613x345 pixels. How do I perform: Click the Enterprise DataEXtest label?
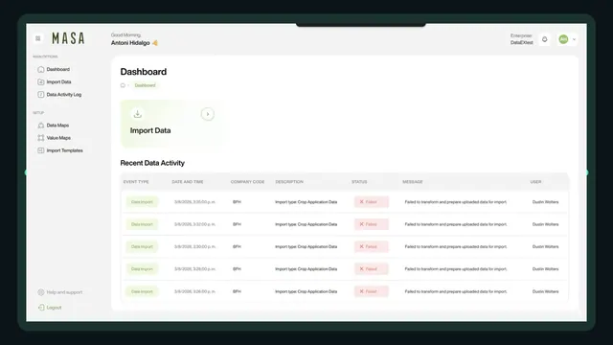[x=521, y=39]
